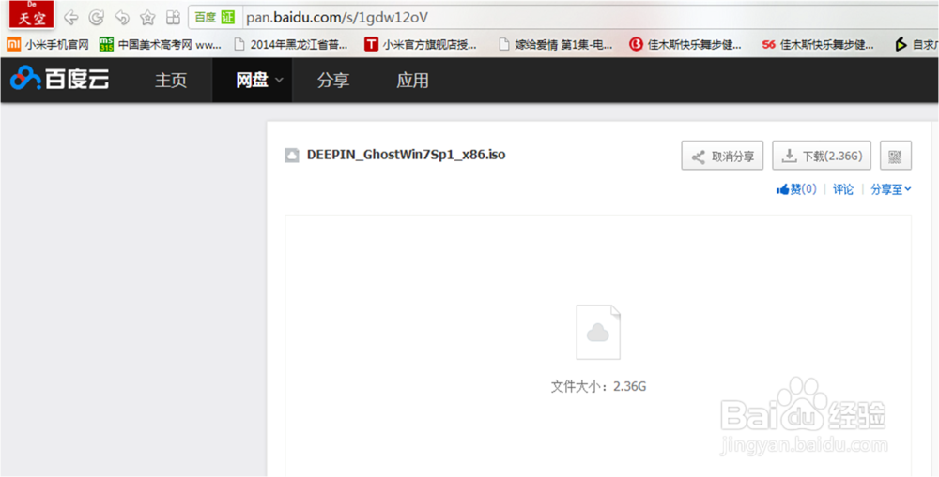Image resolution: width=939 pixels, height=477 pixels.
Task: Open the 56 佳木斯快乐舞步健 bookmark
Action: point(818,45)
